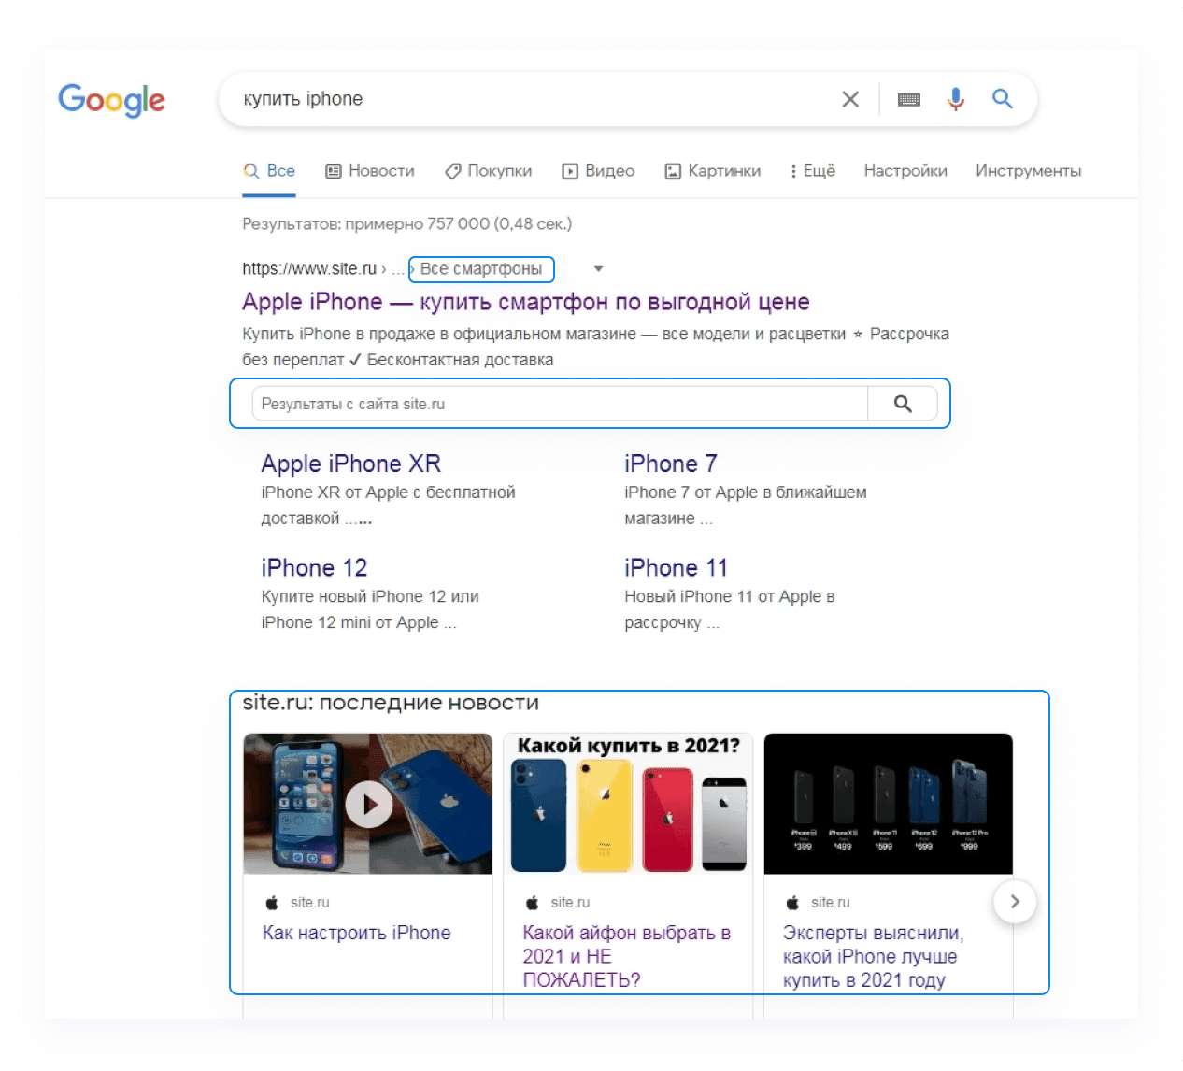Open the iPhone 11 sitelink
The height and width of the screenshot is (1071, 1183).
[675, 567]
